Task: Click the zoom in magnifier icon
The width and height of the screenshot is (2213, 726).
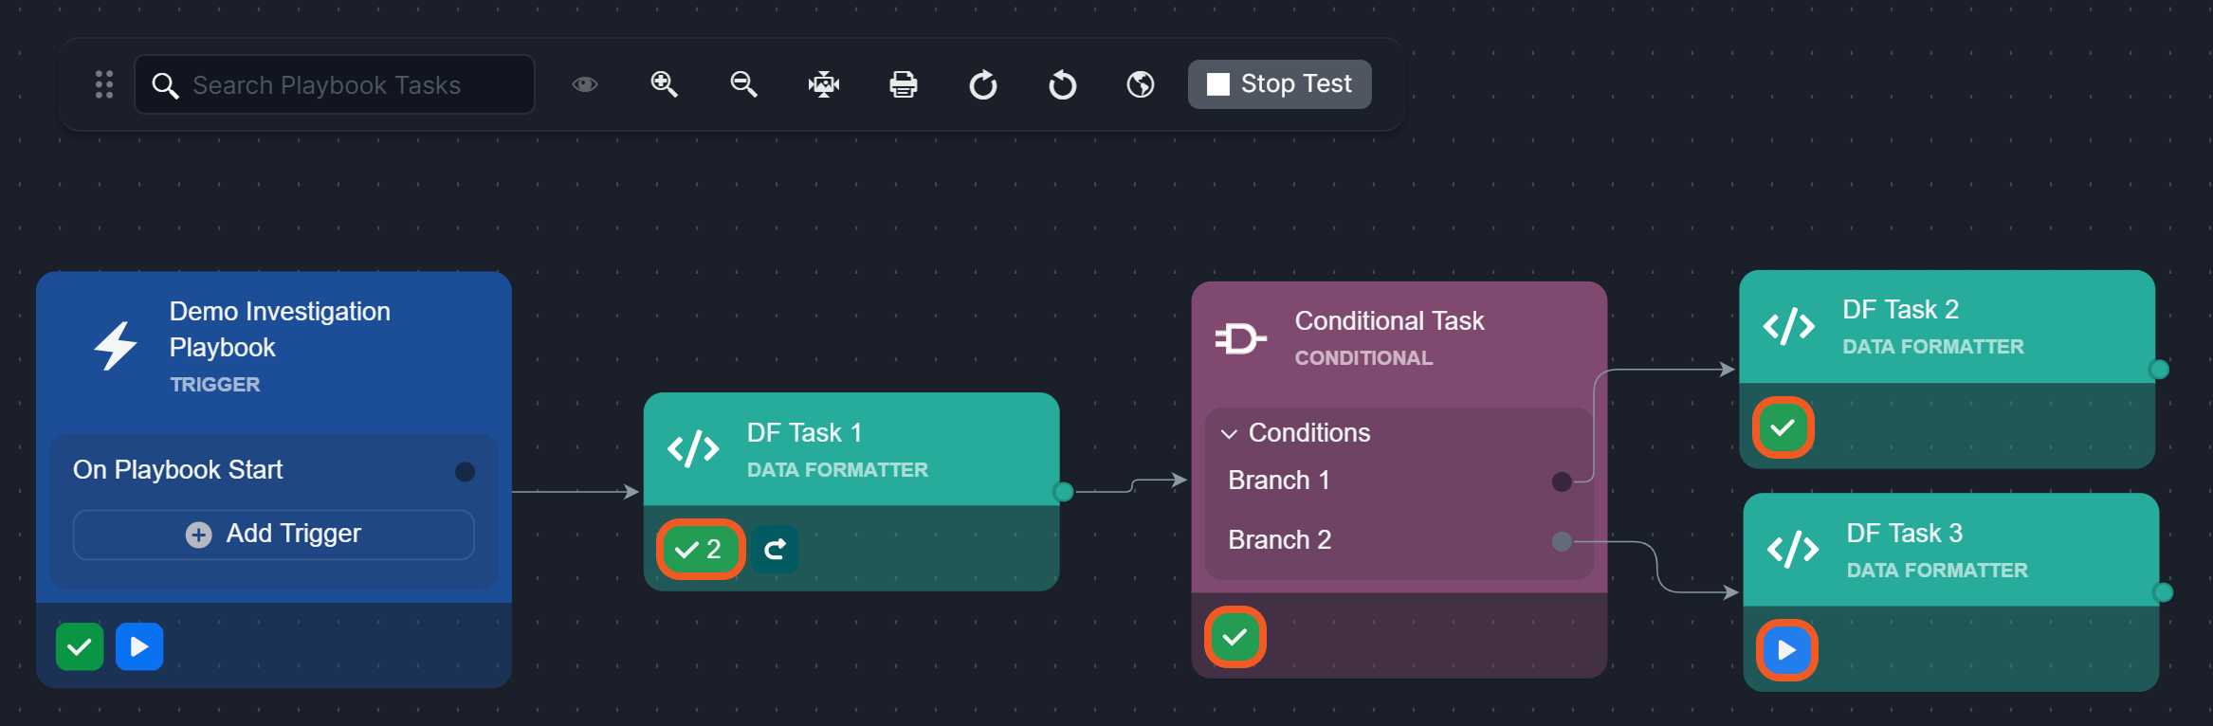Action: (x=664, y=84)
